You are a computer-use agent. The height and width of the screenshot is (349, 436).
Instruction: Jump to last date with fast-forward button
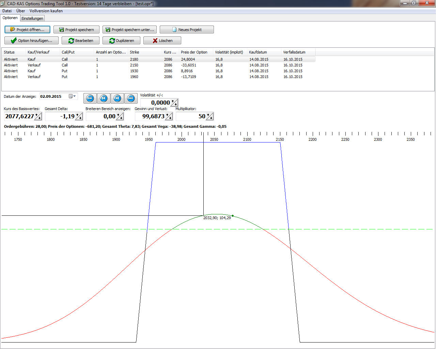point(131,98)
